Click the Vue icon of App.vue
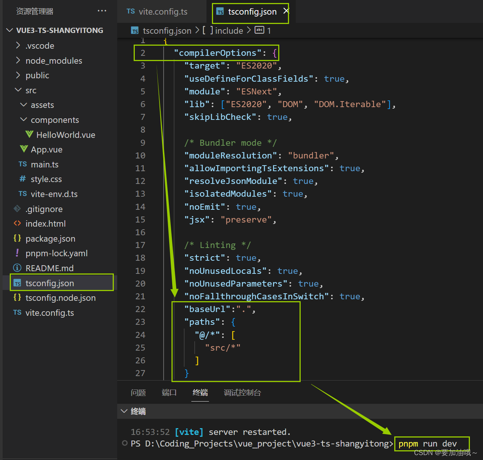This screenshot has height=460, width=483. click(x=24, y=149)
